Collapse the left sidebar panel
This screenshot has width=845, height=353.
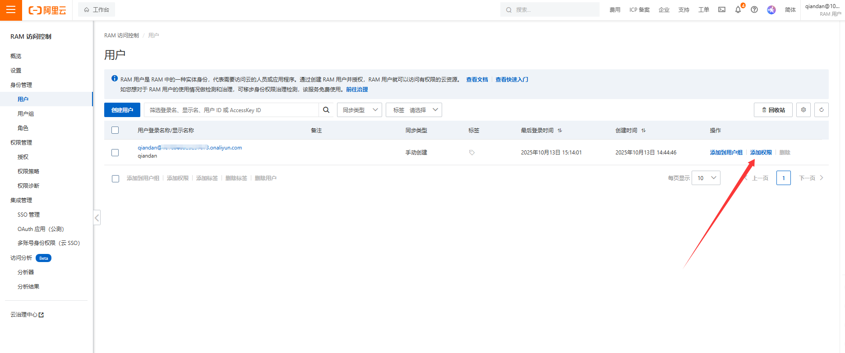pyautogui.click(x=97, y=218)
